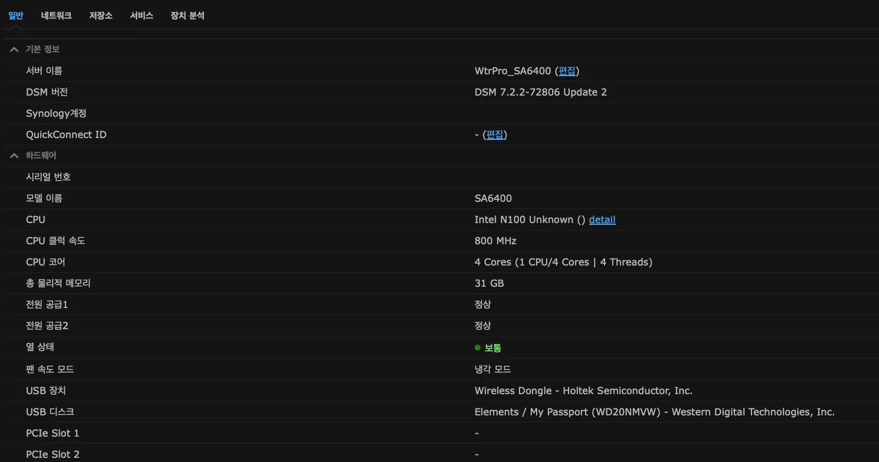Open the CPU detail link
This screenshot has height=462, width=879.
point(602,219)
